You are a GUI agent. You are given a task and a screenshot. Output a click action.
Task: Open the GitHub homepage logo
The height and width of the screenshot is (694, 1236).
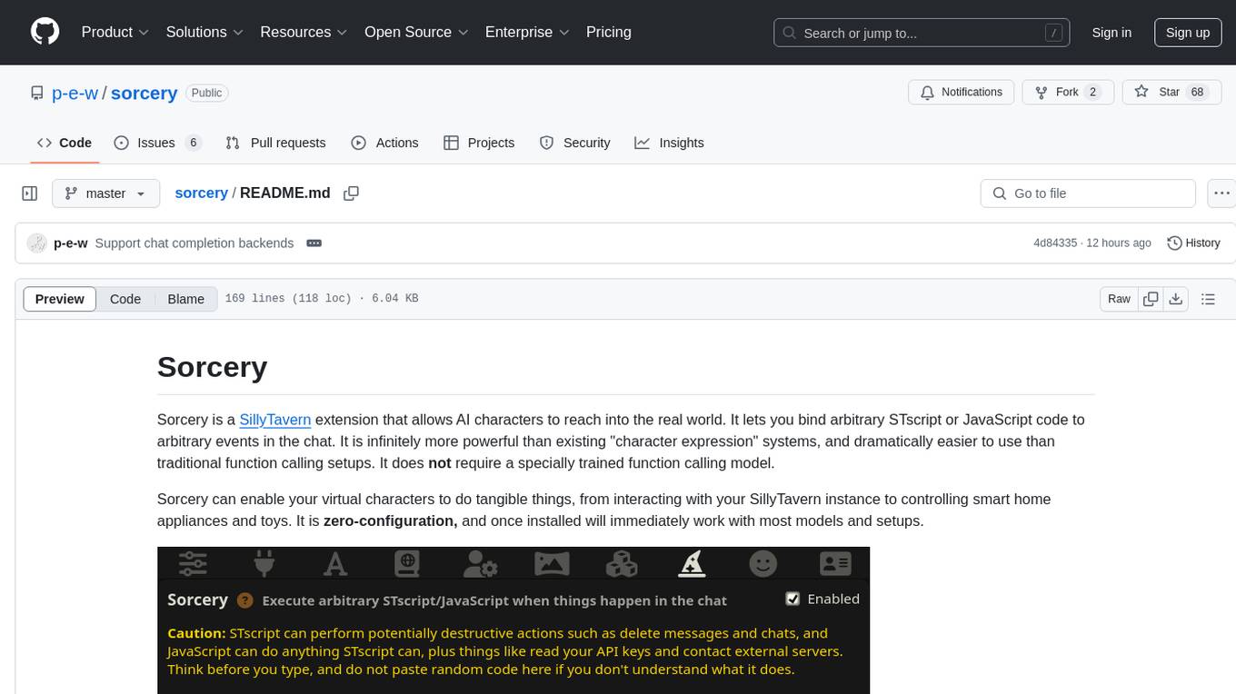coord(45,32)
